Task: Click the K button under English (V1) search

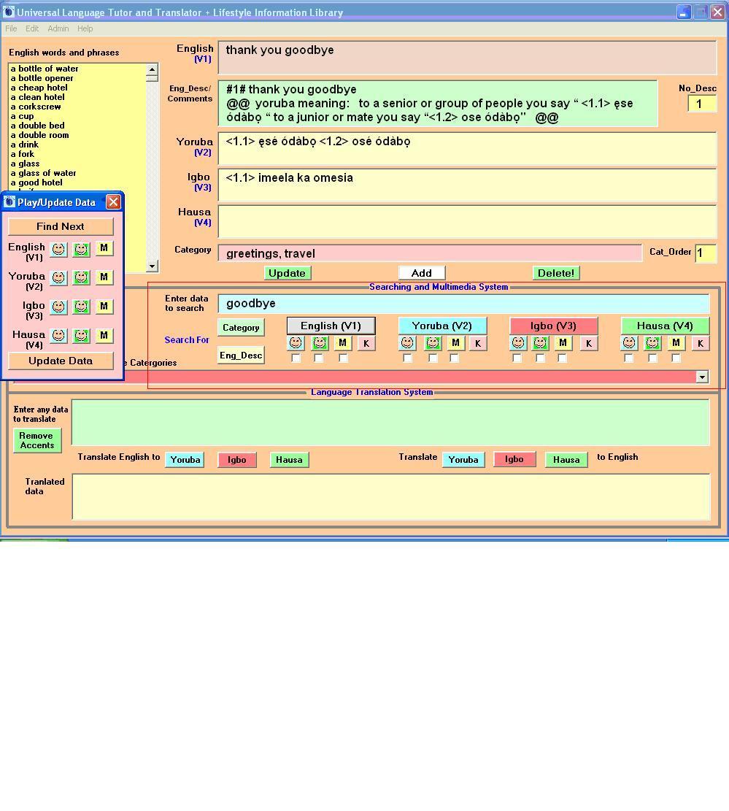Action: 366,343
